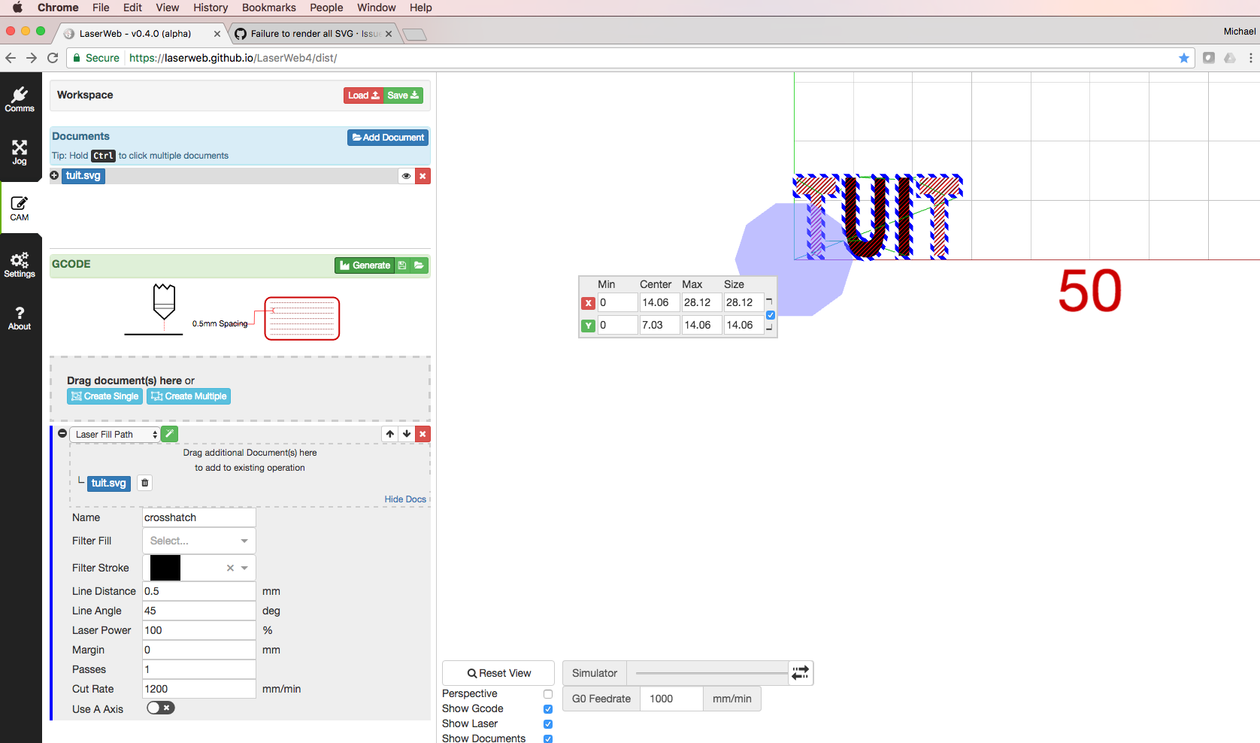1260x743 pixels.
Task: Open the Comms sidebar panel
Action: pyautogui.click(x=20, y=99)
